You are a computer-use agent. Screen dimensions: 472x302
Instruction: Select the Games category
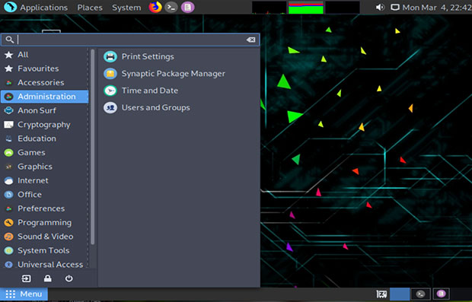(45, 152)
